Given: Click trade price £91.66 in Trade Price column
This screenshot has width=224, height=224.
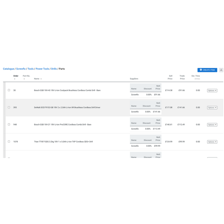Looking at the screenshot, I should point(181,90).
